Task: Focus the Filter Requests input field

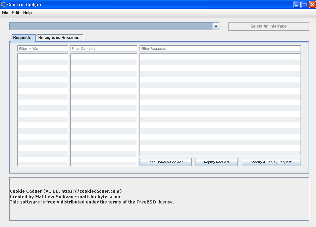Action: click(x=220, y=48)
